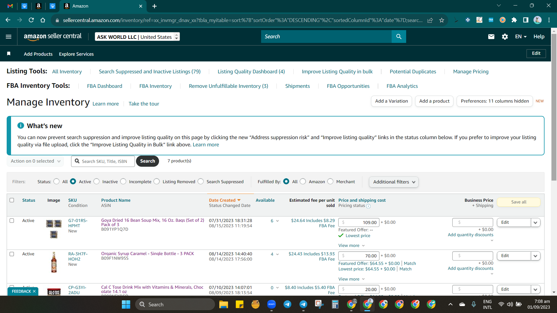This screenshot has width=557, height=313.
Task: Open the Windows Start menu
Action: (126, 304)
